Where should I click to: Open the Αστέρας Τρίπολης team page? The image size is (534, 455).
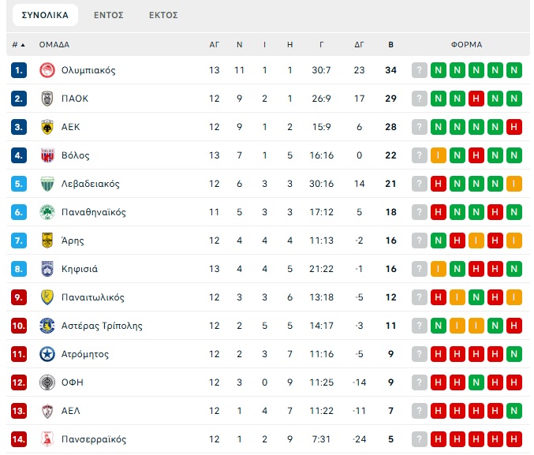[x=102, y=326]
